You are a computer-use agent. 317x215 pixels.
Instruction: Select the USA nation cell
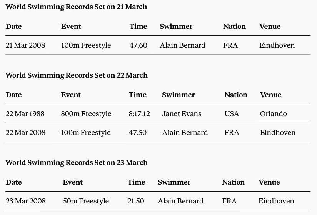232,114
